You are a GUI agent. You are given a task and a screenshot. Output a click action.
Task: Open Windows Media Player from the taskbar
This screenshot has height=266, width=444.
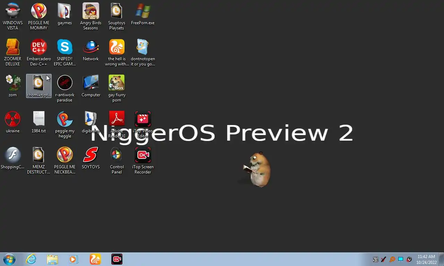(74, 259)
